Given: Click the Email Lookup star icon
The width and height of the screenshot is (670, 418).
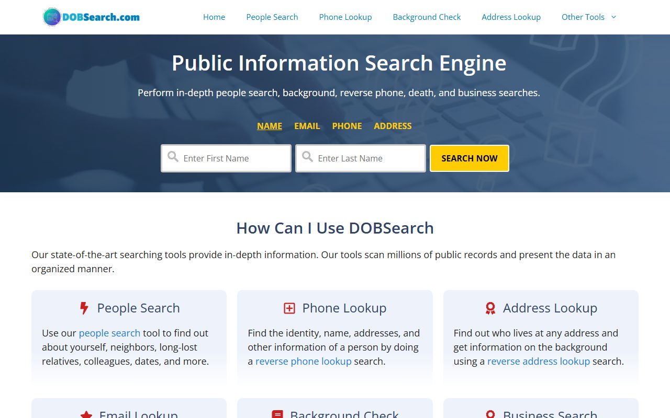Looking at the screenshot, I should point(86,415).
